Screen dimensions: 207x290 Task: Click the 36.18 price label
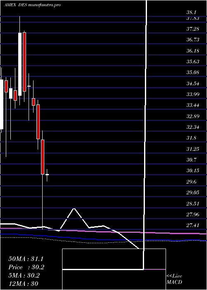click(x=193, y=51)
